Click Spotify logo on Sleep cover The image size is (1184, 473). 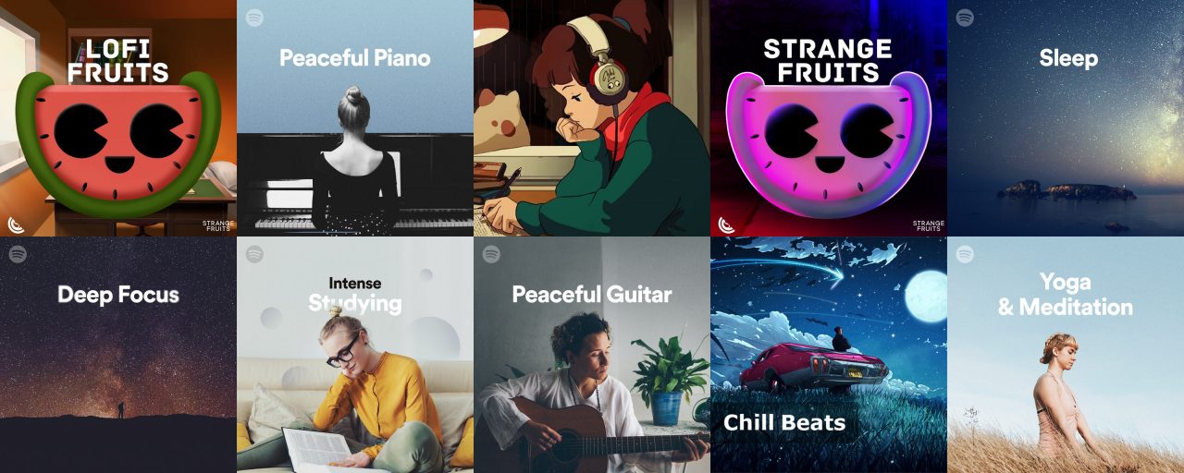965,18
